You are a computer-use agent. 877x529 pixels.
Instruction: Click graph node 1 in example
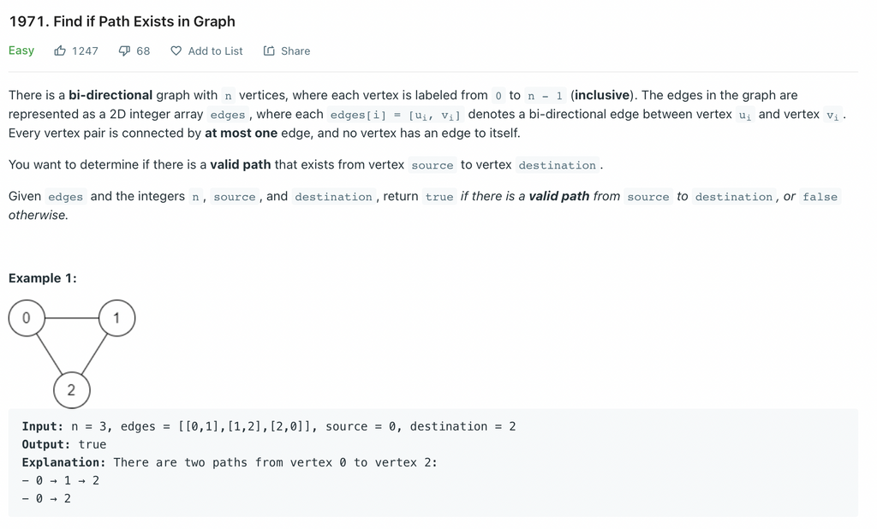pos(116,318)
